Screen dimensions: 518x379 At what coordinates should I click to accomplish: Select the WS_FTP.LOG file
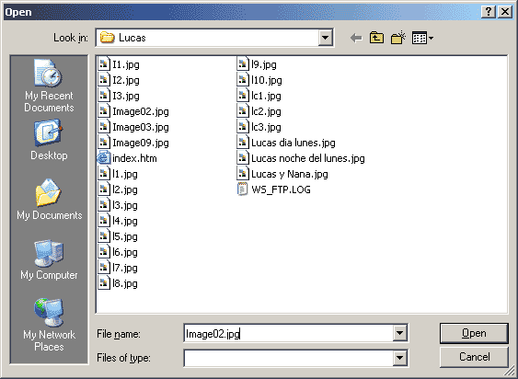tap(274, 189)
